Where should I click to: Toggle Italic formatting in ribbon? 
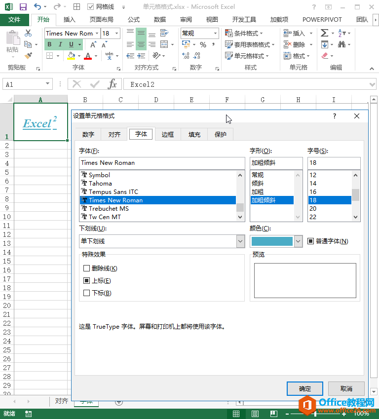pos(60,44)
